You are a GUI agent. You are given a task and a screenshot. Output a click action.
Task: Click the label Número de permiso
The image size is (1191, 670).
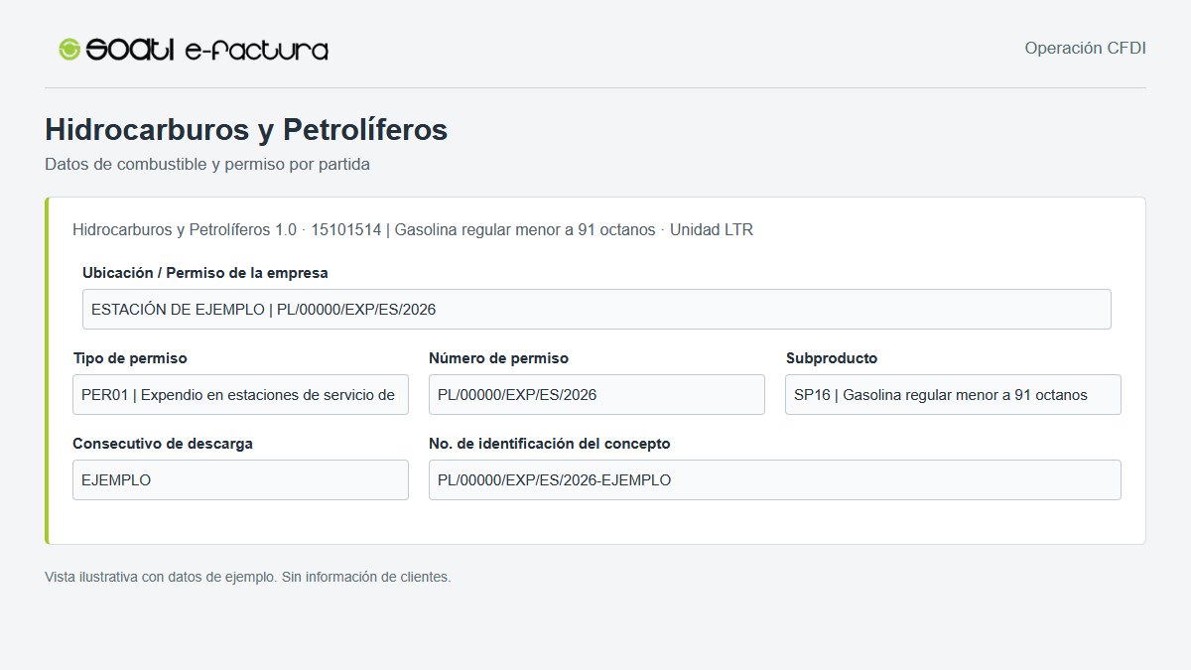[x=498, y=358]
